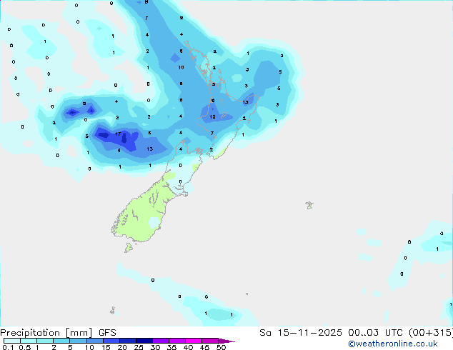
Task: Click the "00..03 UTC" time text
Action: pyautogui.click(x=375, y=333)
